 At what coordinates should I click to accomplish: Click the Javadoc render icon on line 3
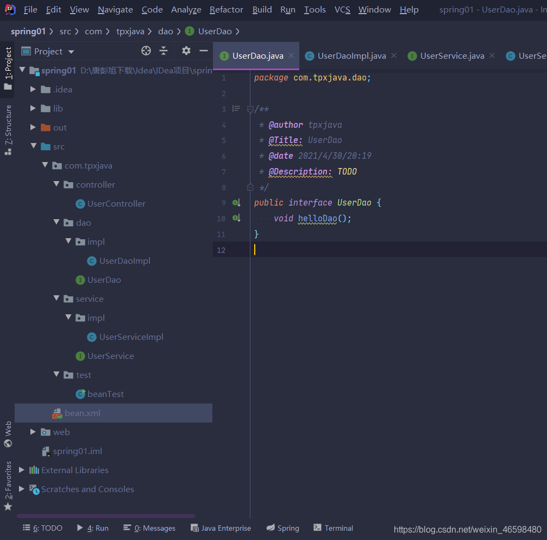pos(236,109)
